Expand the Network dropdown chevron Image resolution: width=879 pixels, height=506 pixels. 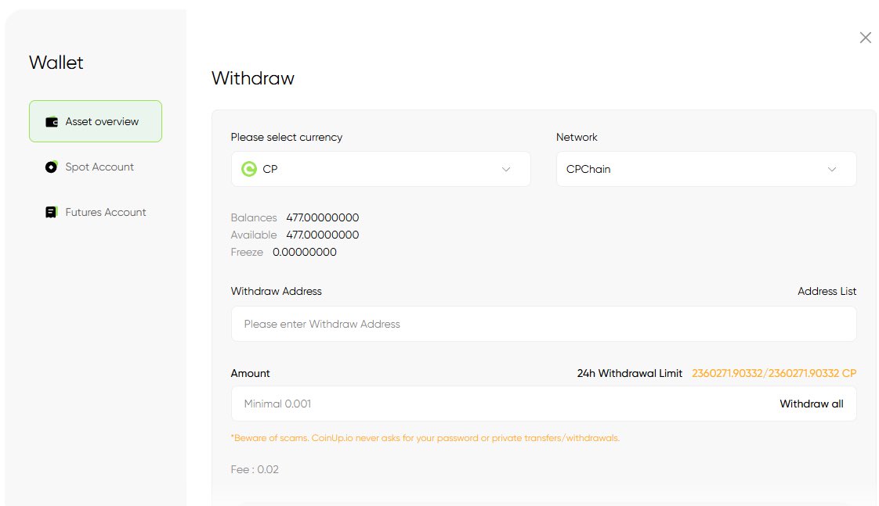832,169
